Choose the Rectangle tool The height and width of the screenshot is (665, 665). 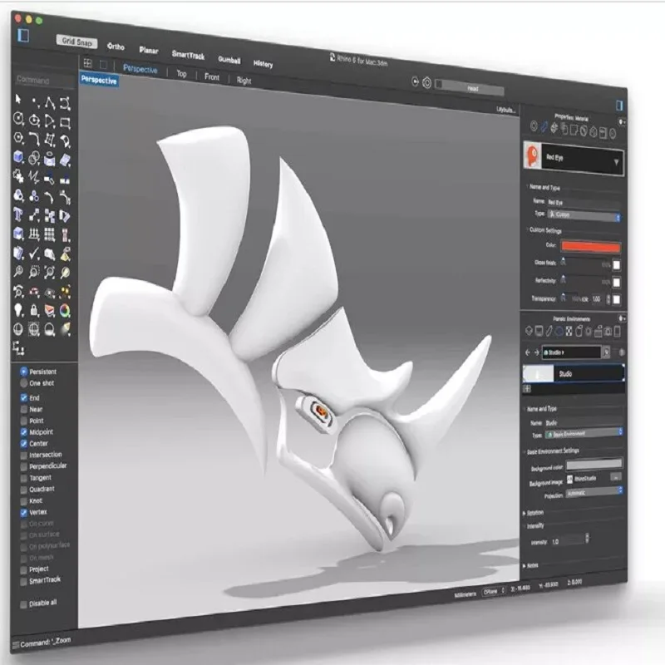(65, 123)
